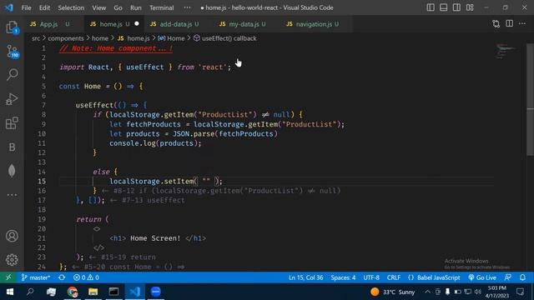Open changes compare icon in editor toolbar

pos(496,24)
